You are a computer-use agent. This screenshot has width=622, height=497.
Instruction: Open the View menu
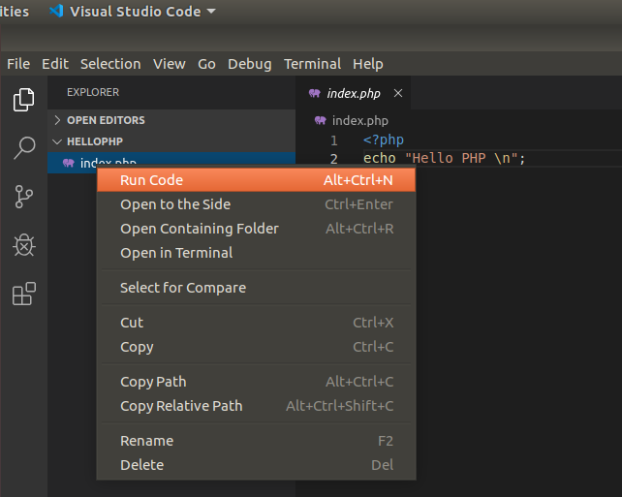(170, 64)
